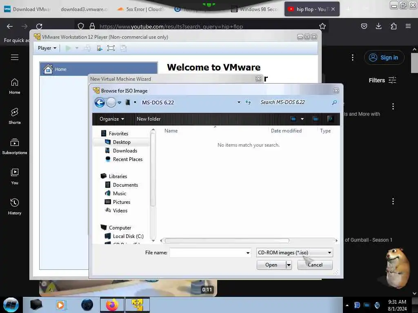Refresh the MS-DOS 6.22 folder listing

(x=248, y=102)
